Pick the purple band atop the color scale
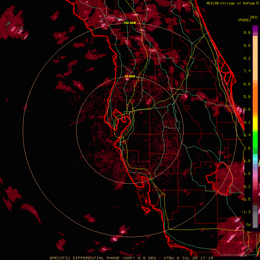 click(x=255, y=29)
